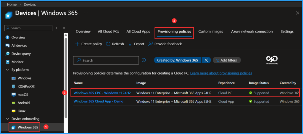This screenshot has height=134, width=303.
Task: Go to Devices in the breadcrumb
Action: point(30,4)
